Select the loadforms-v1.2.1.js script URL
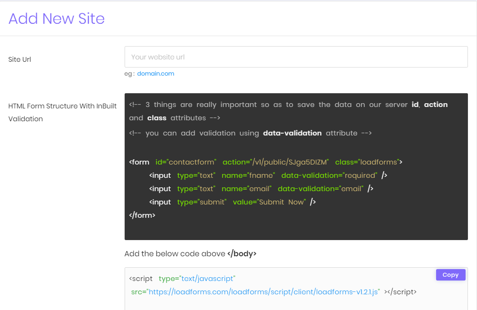 (x=263, y=291)
